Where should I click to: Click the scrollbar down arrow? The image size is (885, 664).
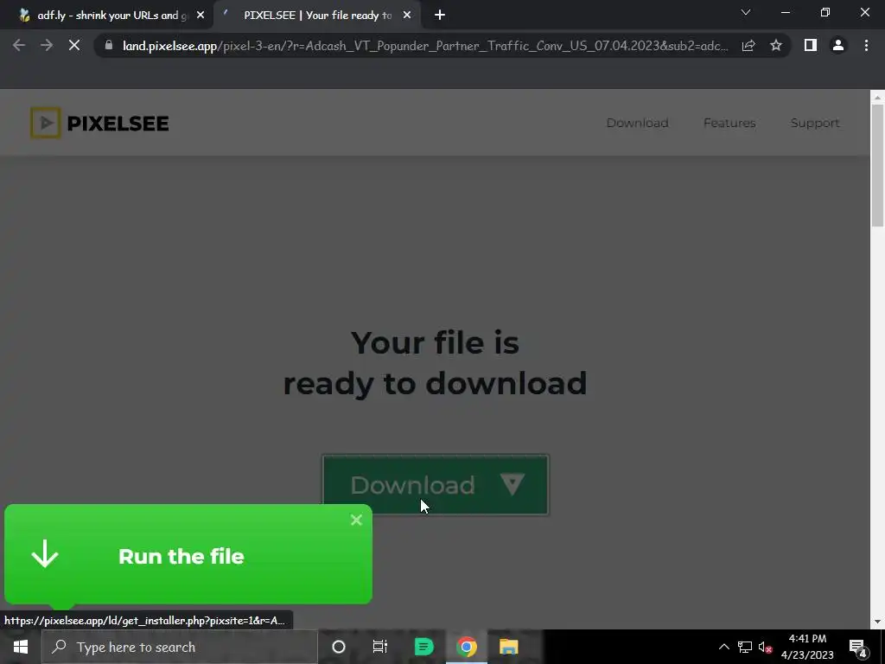click(877, 622)
